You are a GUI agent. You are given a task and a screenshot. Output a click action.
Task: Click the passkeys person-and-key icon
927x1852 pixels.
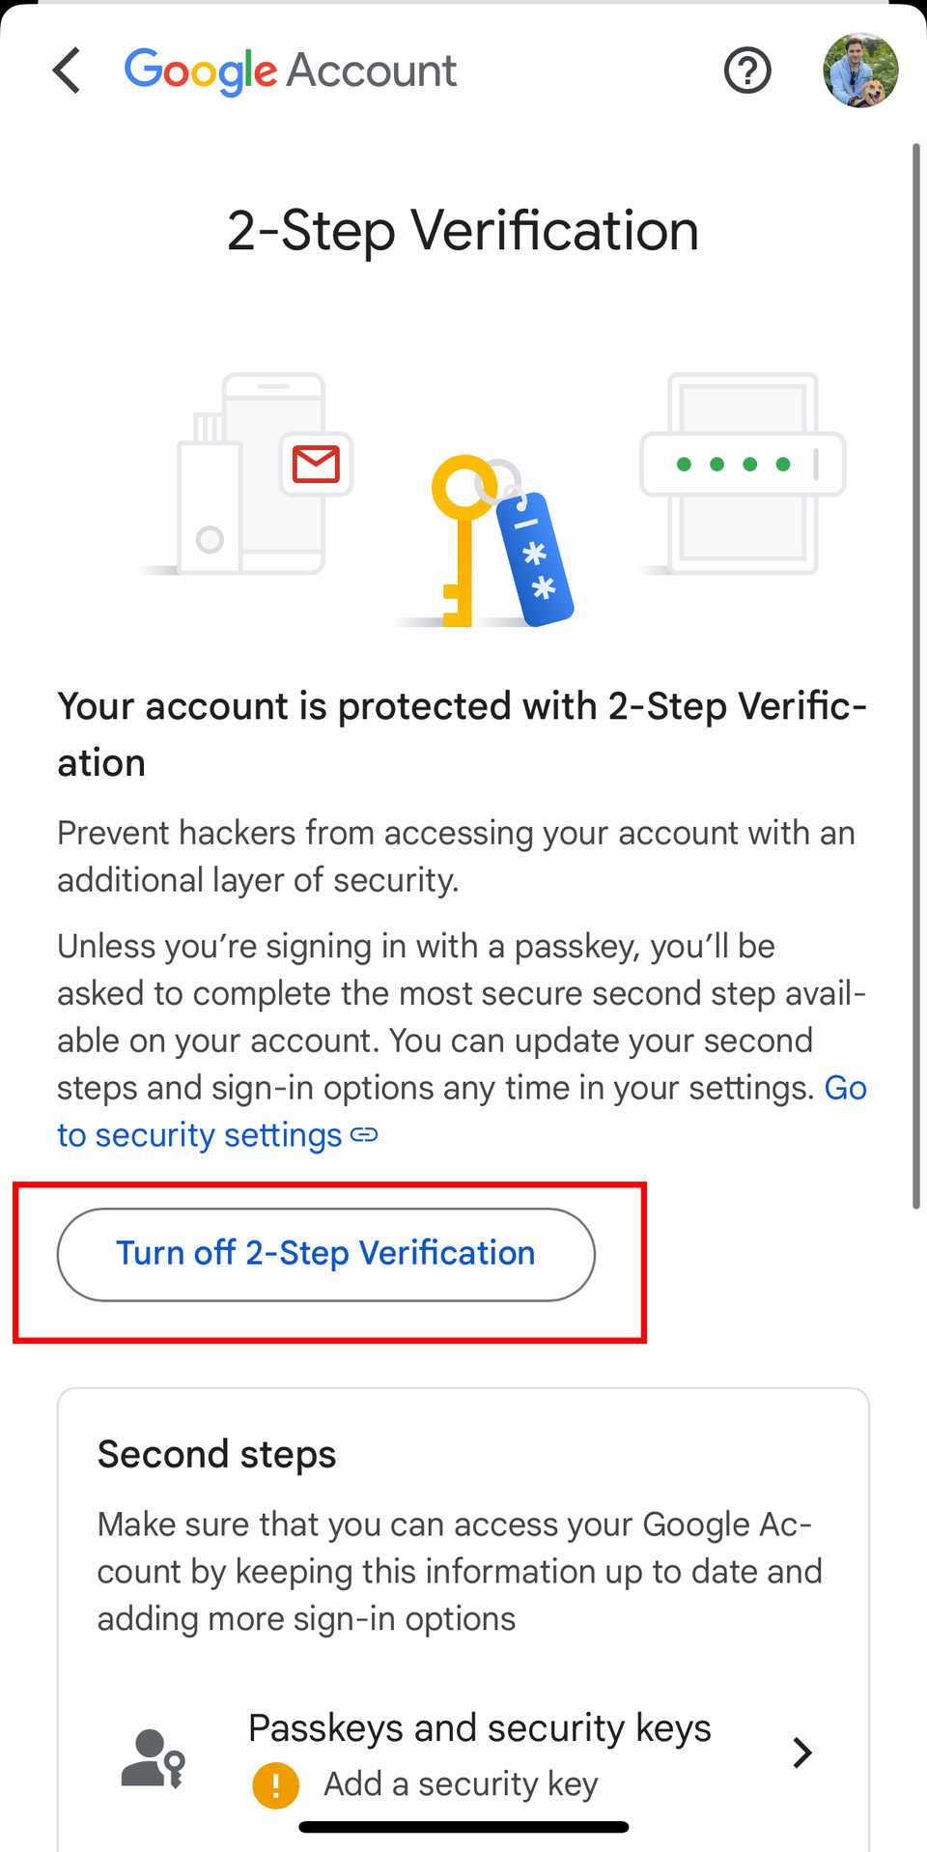[x=153, y=1757]
